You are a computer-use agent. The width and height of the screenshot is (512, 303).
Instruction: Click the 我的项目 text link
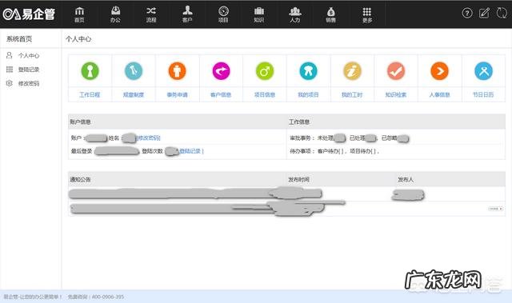tap(308, 94)
